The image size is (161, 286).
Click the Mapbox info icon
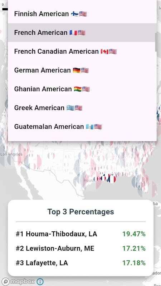40,281
